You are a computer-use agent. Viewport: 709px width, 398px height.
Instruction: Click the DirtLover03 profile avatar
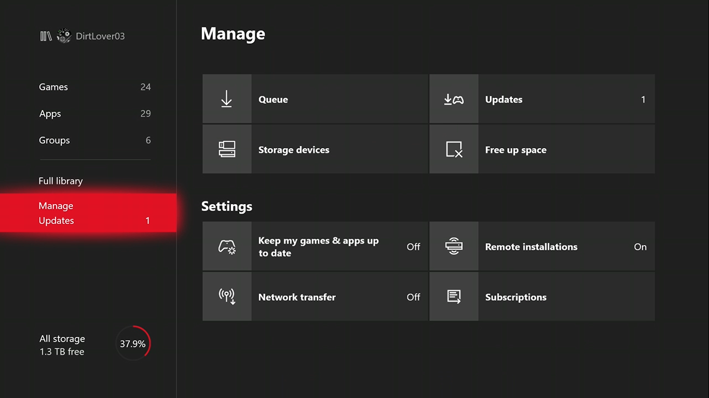64,36
